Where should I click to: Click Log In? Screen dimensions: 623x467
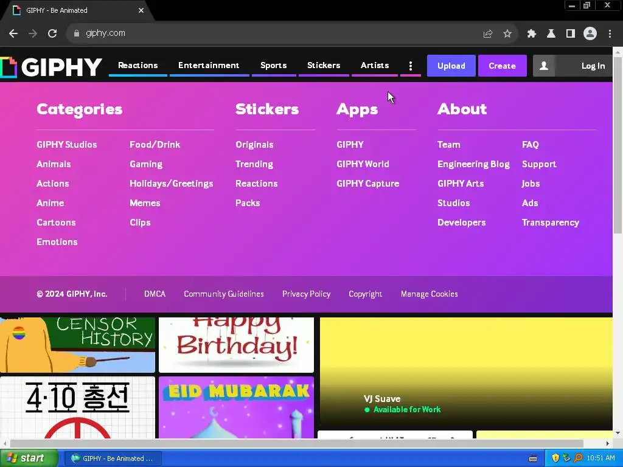pyautogui.click(x=593, y=66)
